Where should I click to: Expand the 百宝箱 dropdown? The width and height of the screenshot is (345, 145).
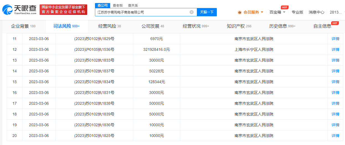[x=284, y=12]
